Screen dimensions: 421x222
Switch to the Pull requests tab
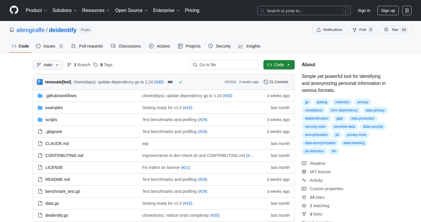tap(87, 46)
